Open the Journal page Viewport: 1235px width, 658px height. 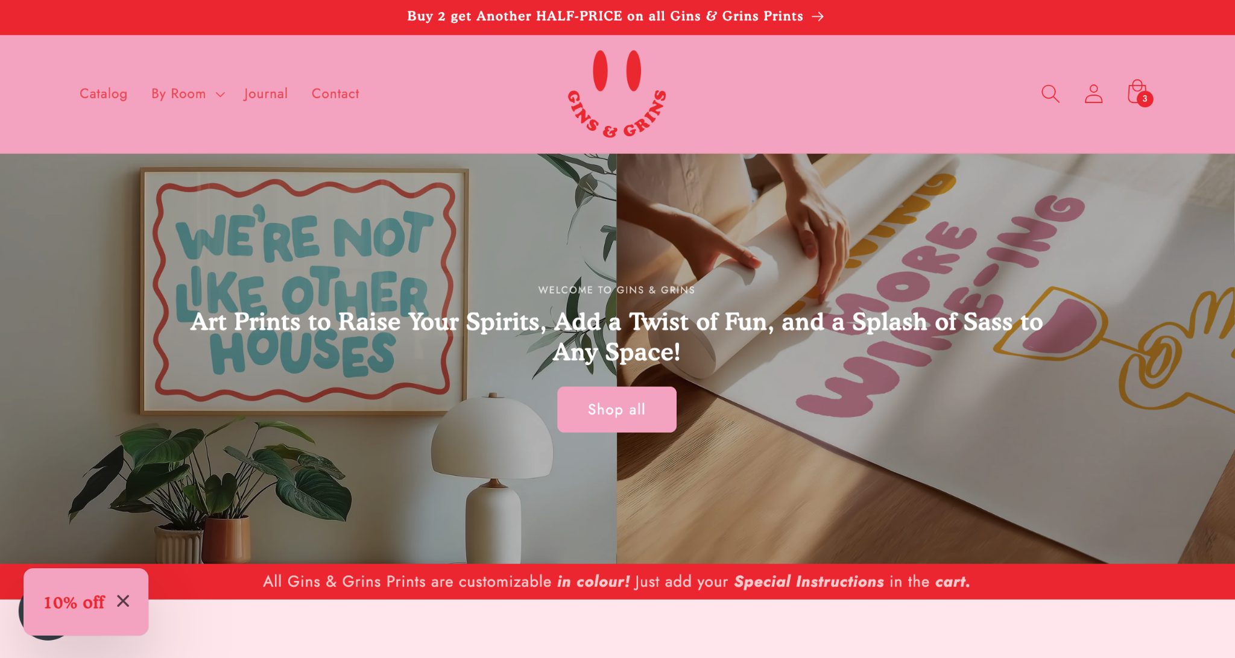(x=265, y=94)
